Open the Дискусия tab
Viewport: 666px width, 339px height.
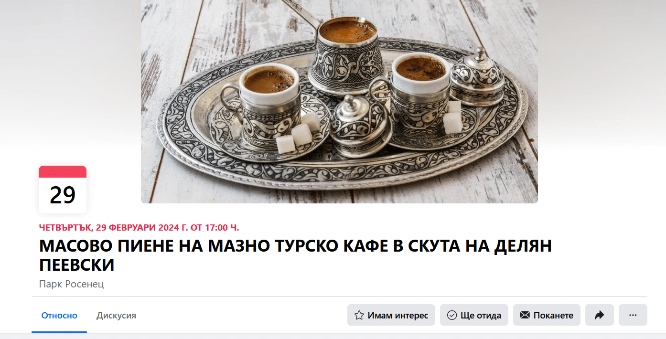point(116,316)
